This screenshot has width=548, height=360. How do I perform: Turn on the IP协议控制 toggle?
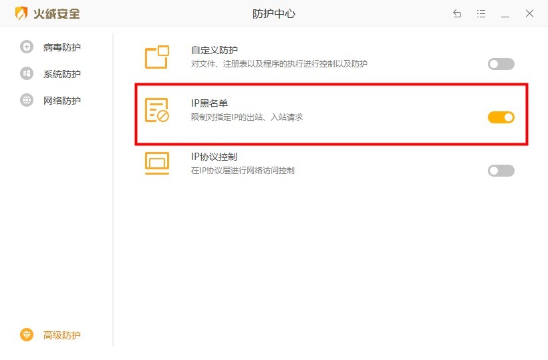tap(501, 171)
